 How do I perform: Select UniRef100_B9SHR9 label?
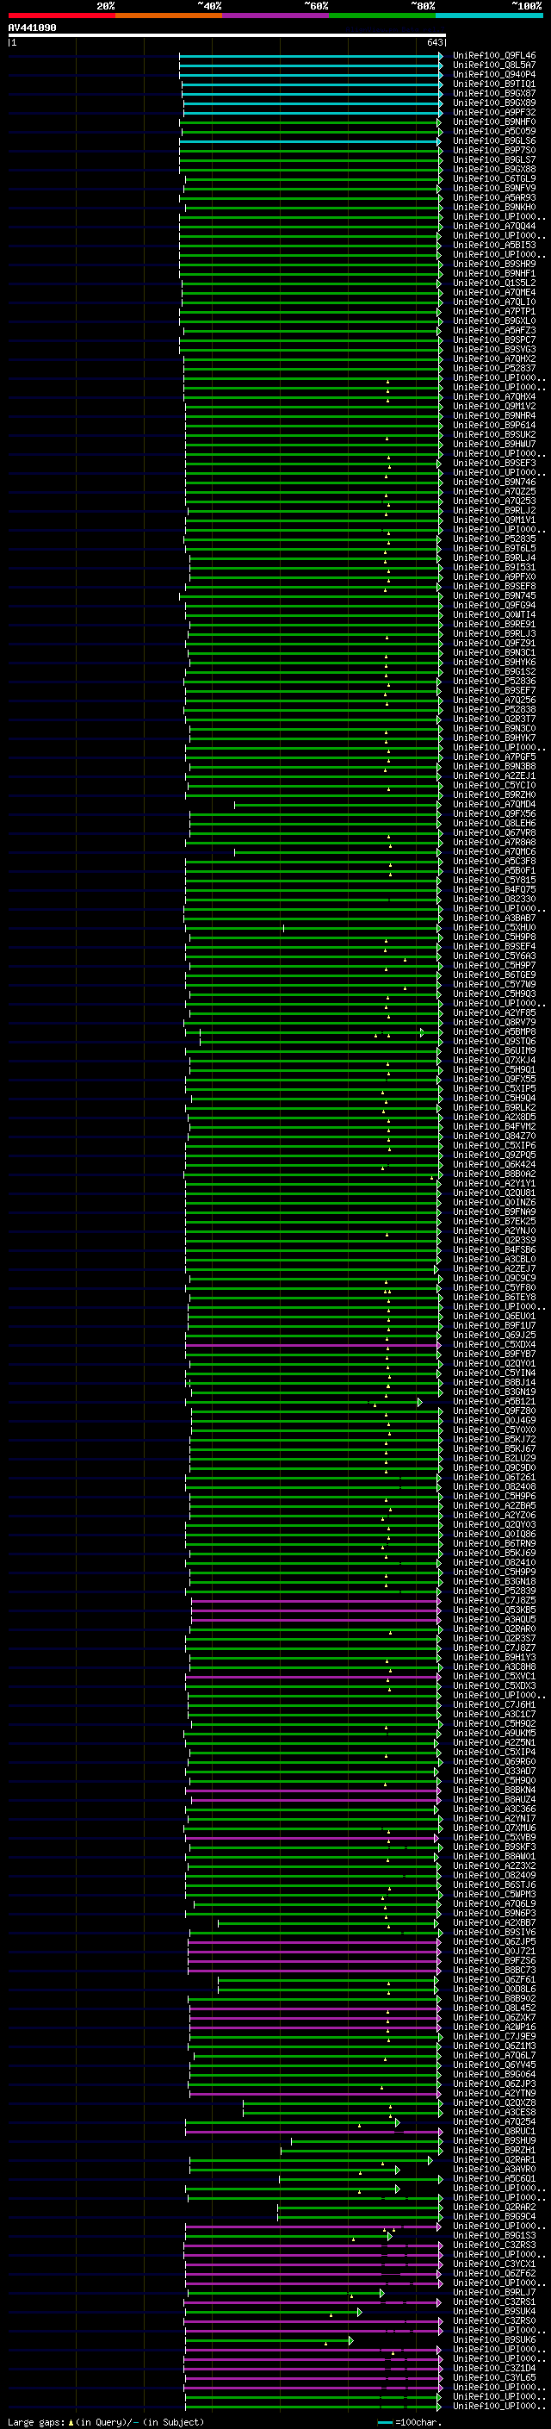(494, 264)
